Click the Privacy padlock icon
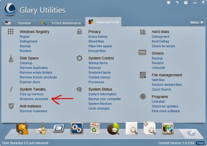Screen dimensions: 207x146 pos(80,32)
